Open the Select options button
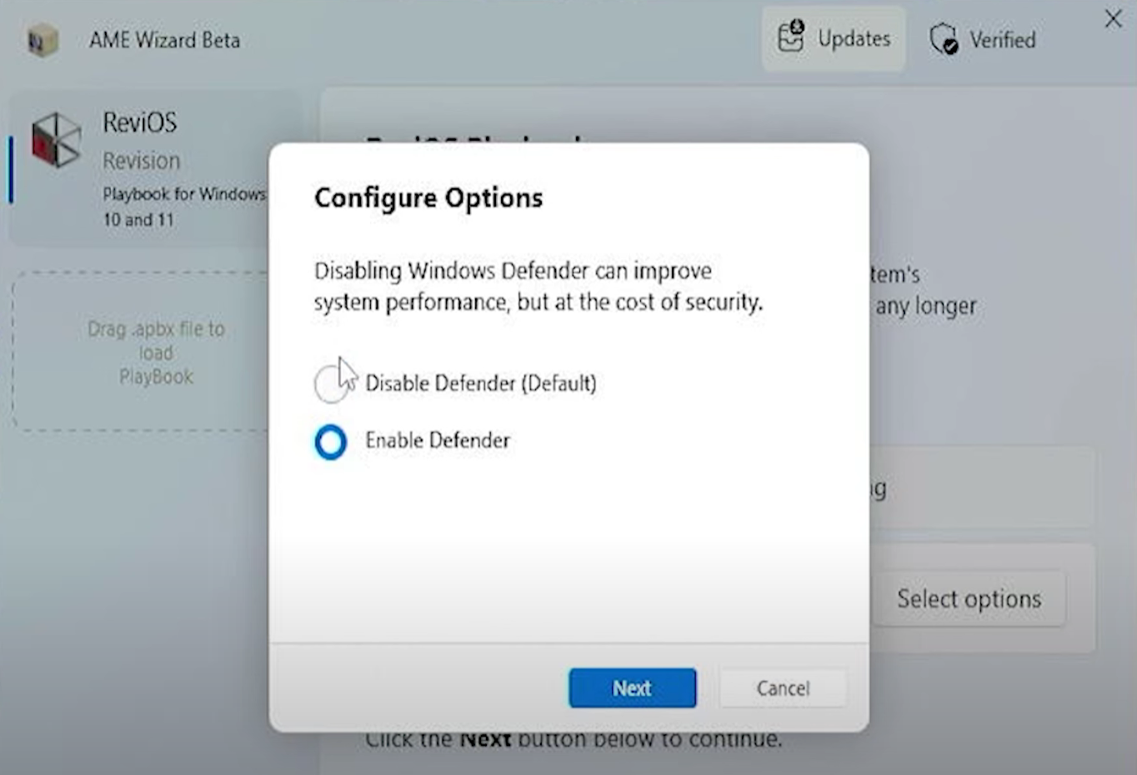The width and height of the screenshot is (1137, 775). 969,598
